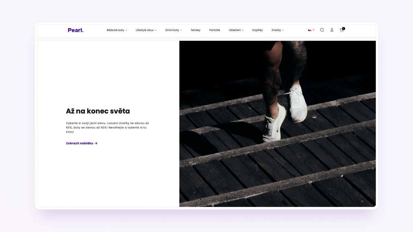Click the Czech flag icon
This screenshot has height=232, width=413.
(x=310, y=30)
